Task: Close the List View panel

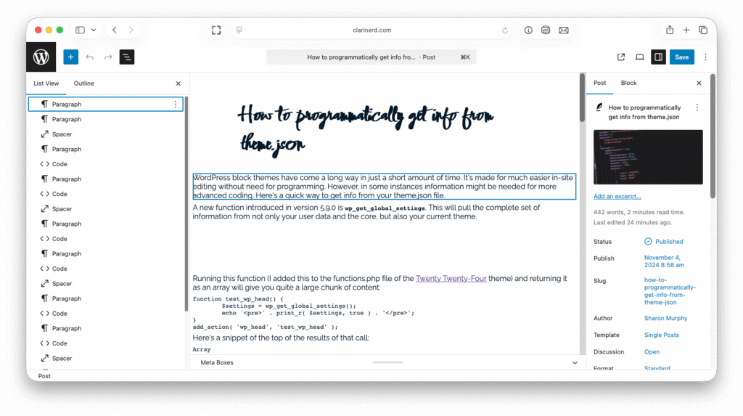Action: coord(178,83)
